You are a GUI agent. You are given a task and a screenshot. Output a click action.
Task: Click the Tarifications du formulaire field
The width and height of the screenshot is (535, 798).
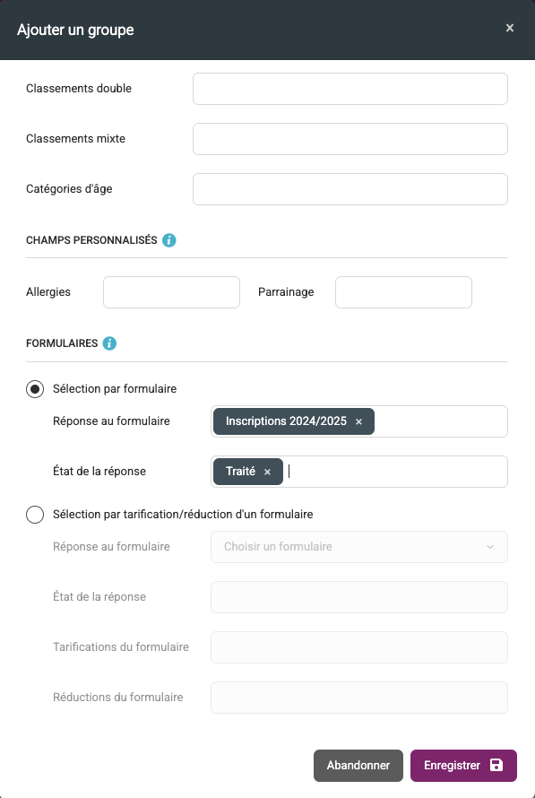pyautogui.click(x=359, y=647)
